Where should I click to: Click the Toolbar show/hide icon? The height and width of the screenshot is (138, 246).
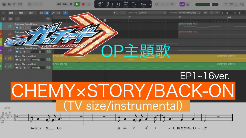[x=20, y=4]
